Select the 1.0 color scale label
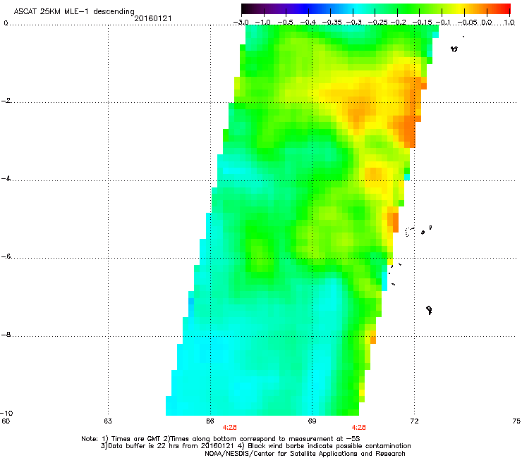 pyautogui.click(x=509, y=23)
